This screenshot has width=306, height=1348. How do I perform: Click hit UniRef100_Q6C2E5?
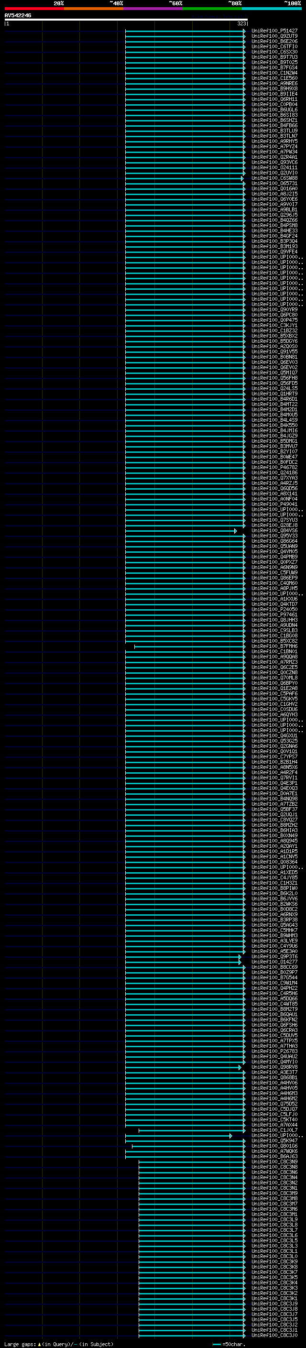274,668
